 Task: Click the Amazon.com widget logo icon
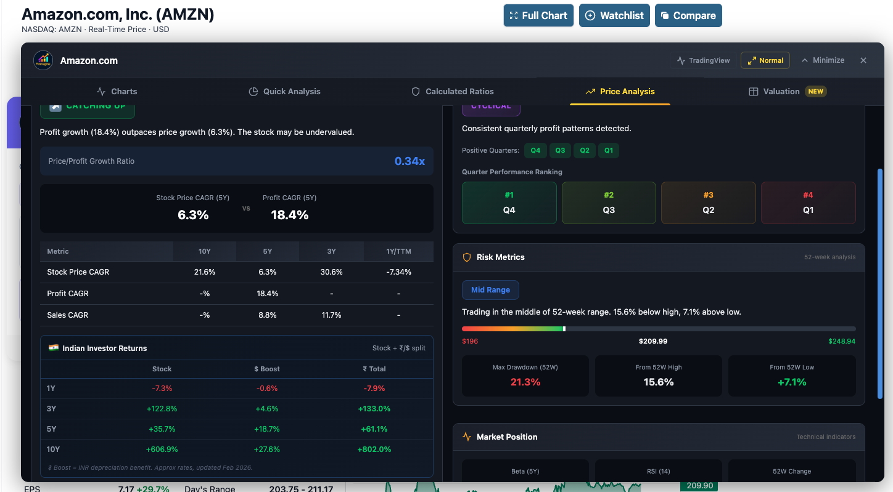click(x=43, y=60)
